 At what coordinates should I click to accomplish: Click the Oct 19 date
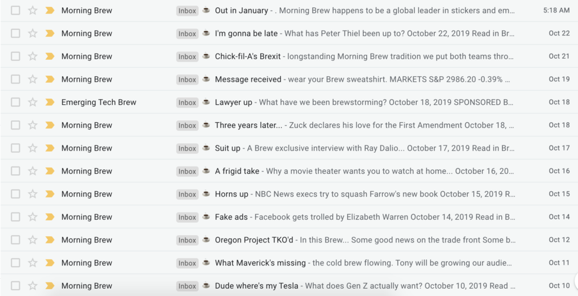tap(559, 79)
